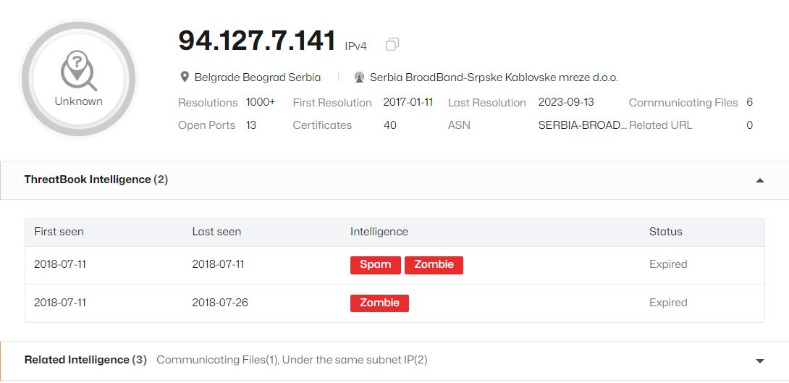Click the Resolutions 1000+ value
Screen dimensions: 789x383
(261, 103)
